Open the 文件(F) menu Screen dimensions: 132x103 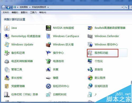tap(6, 12)
